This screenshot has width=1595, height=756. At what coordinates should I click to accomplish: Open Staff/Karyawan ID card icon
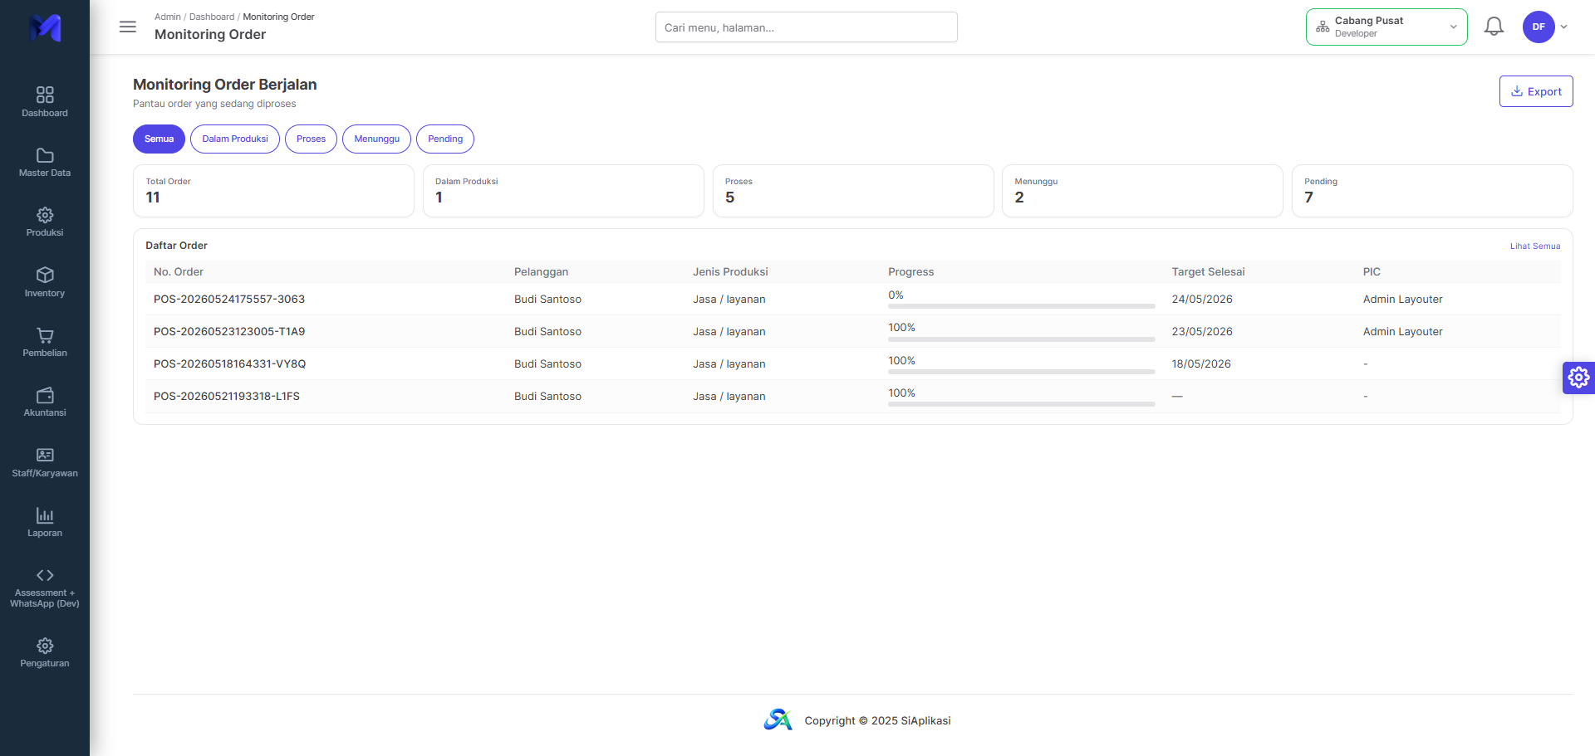[45, 455]
